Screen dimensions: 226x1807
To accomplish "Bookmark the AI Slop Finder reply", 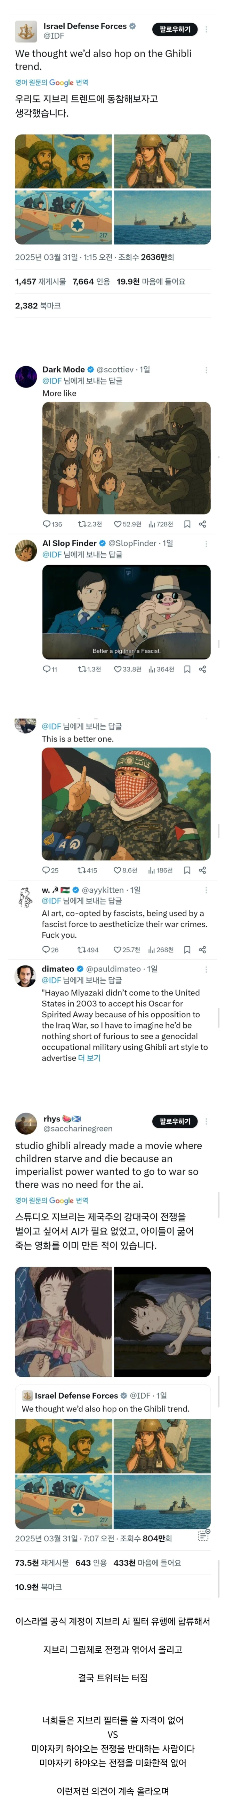I will pos(187,669).
